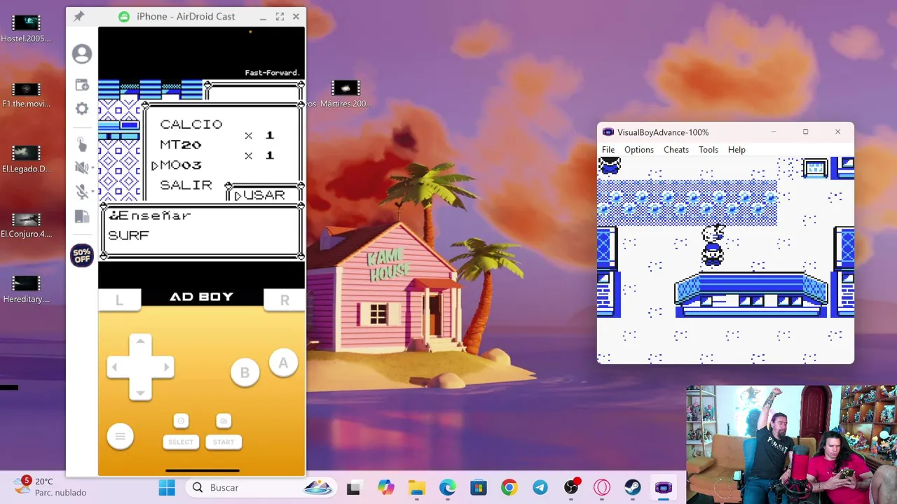
Task: Tap the D-pad down arrow
Action: pos(140,392)
